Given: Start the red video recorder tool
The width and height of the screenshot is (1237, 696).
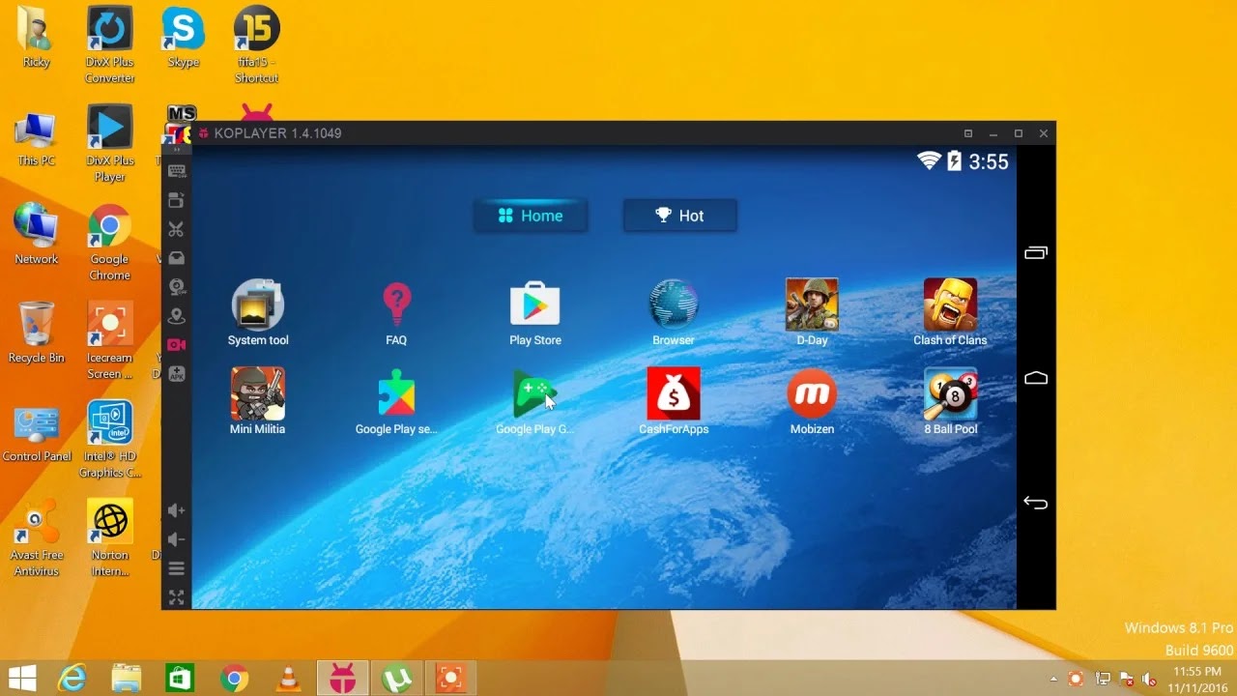Looking at the screenshot, I should tap(176, 345).
